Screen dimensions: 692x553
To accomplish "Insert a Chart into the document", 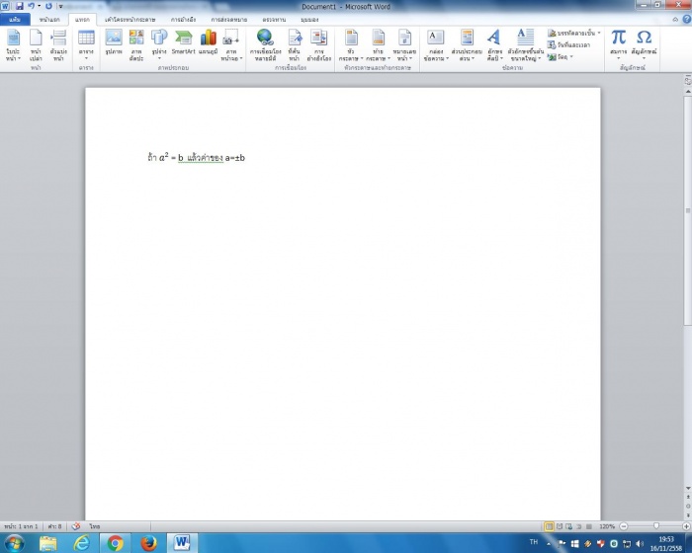I will tap(208, 42).
